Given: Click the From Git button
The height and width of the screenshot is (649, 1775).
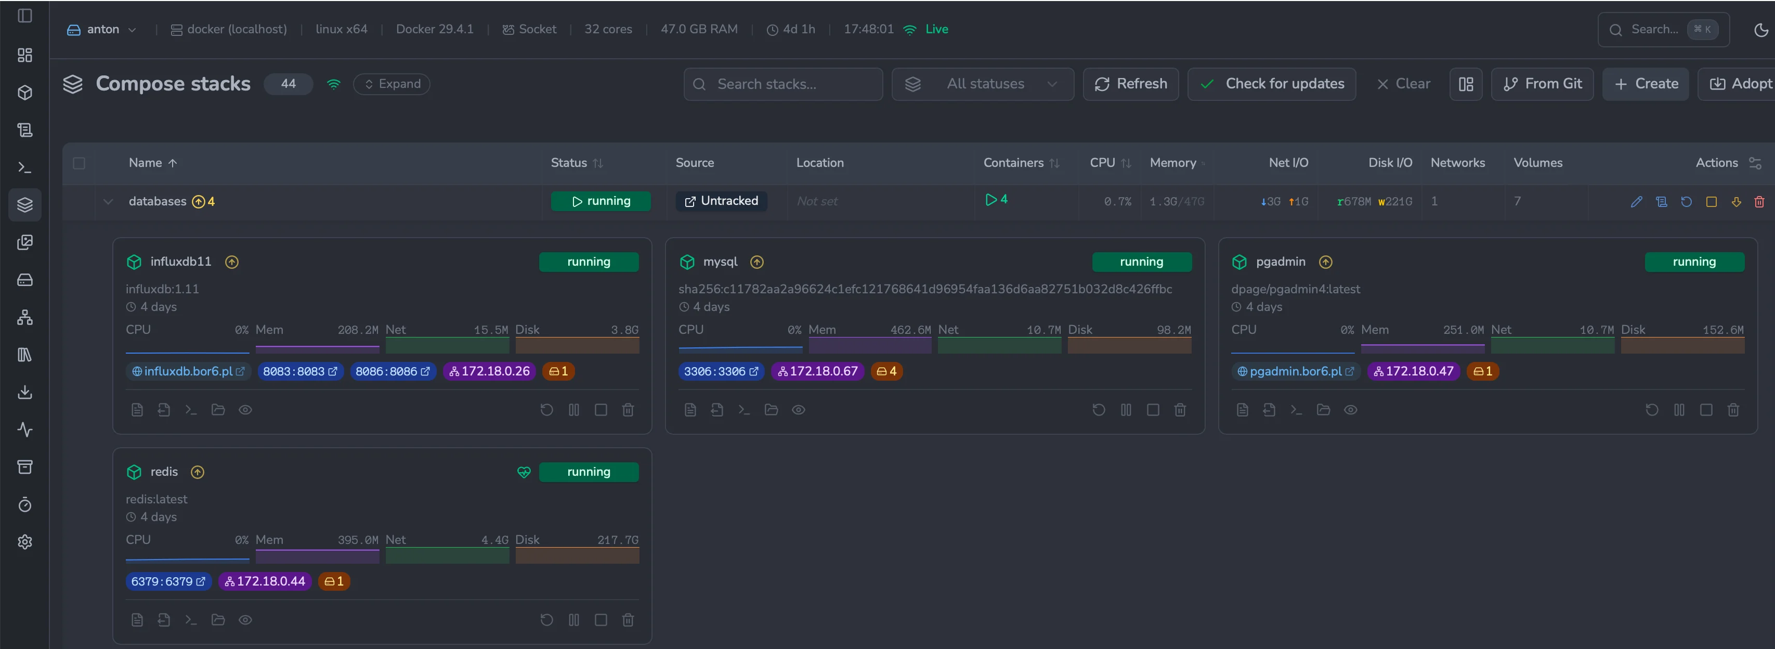Looking at the screenshot, I should click(1542, 84).
